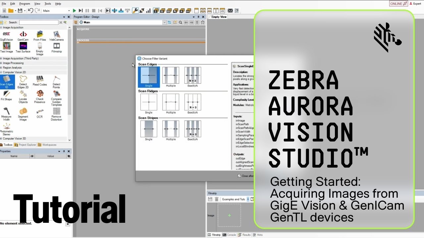Open the Tools menu
This screenshot has height=238, width=424.
(x=48, y=4)
